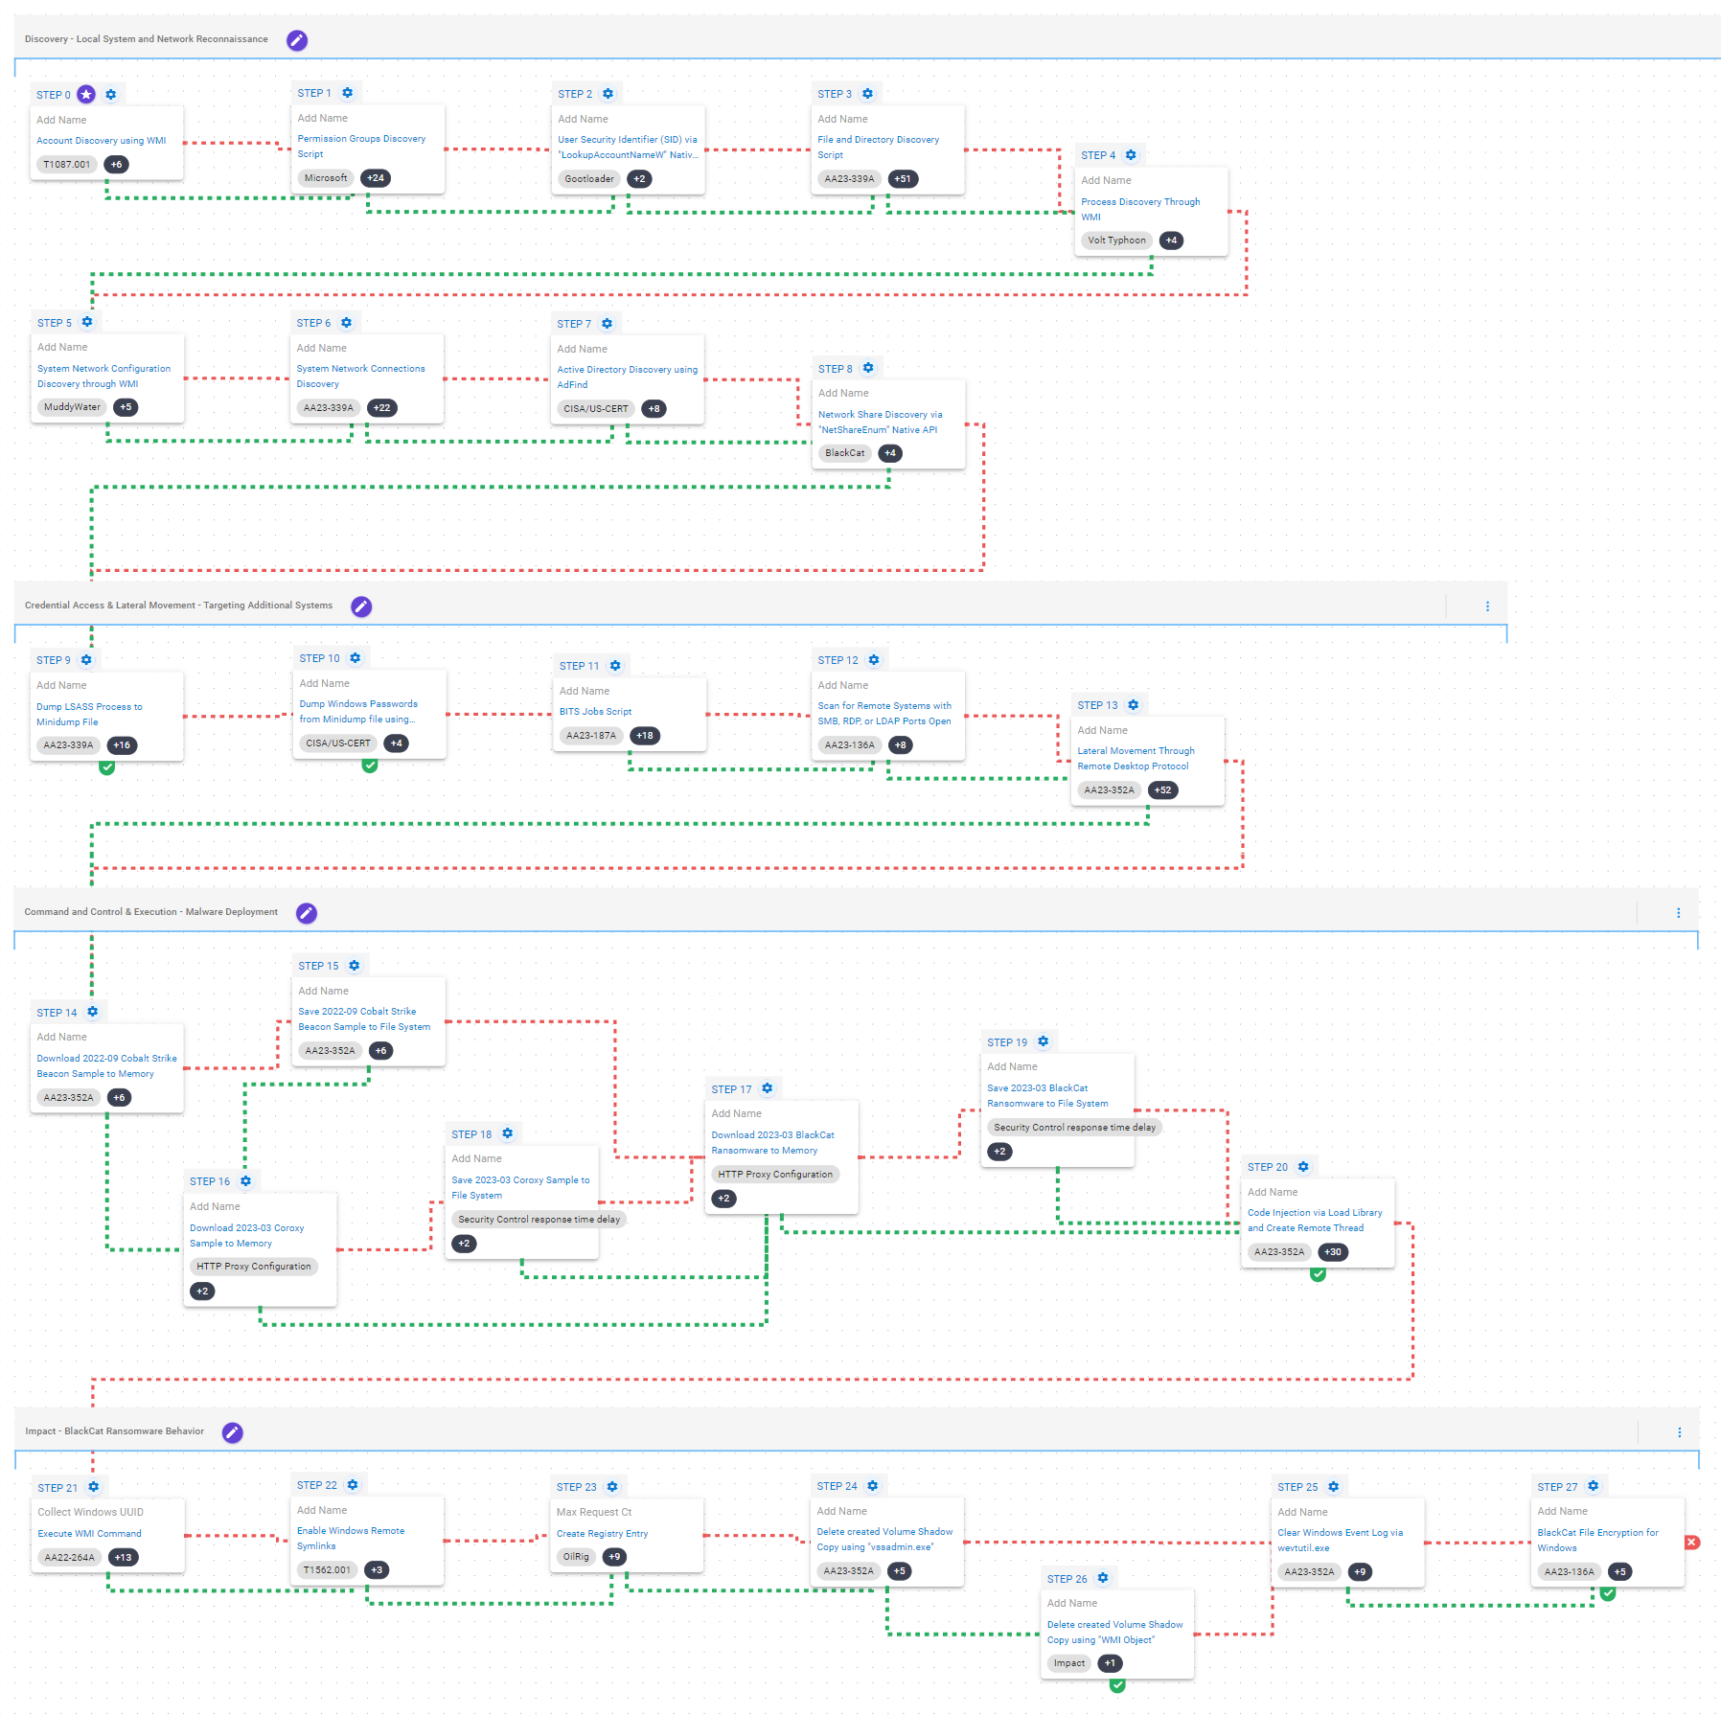
Task: Click pencil icon for Impact phase
Action: pos(232,1432)
